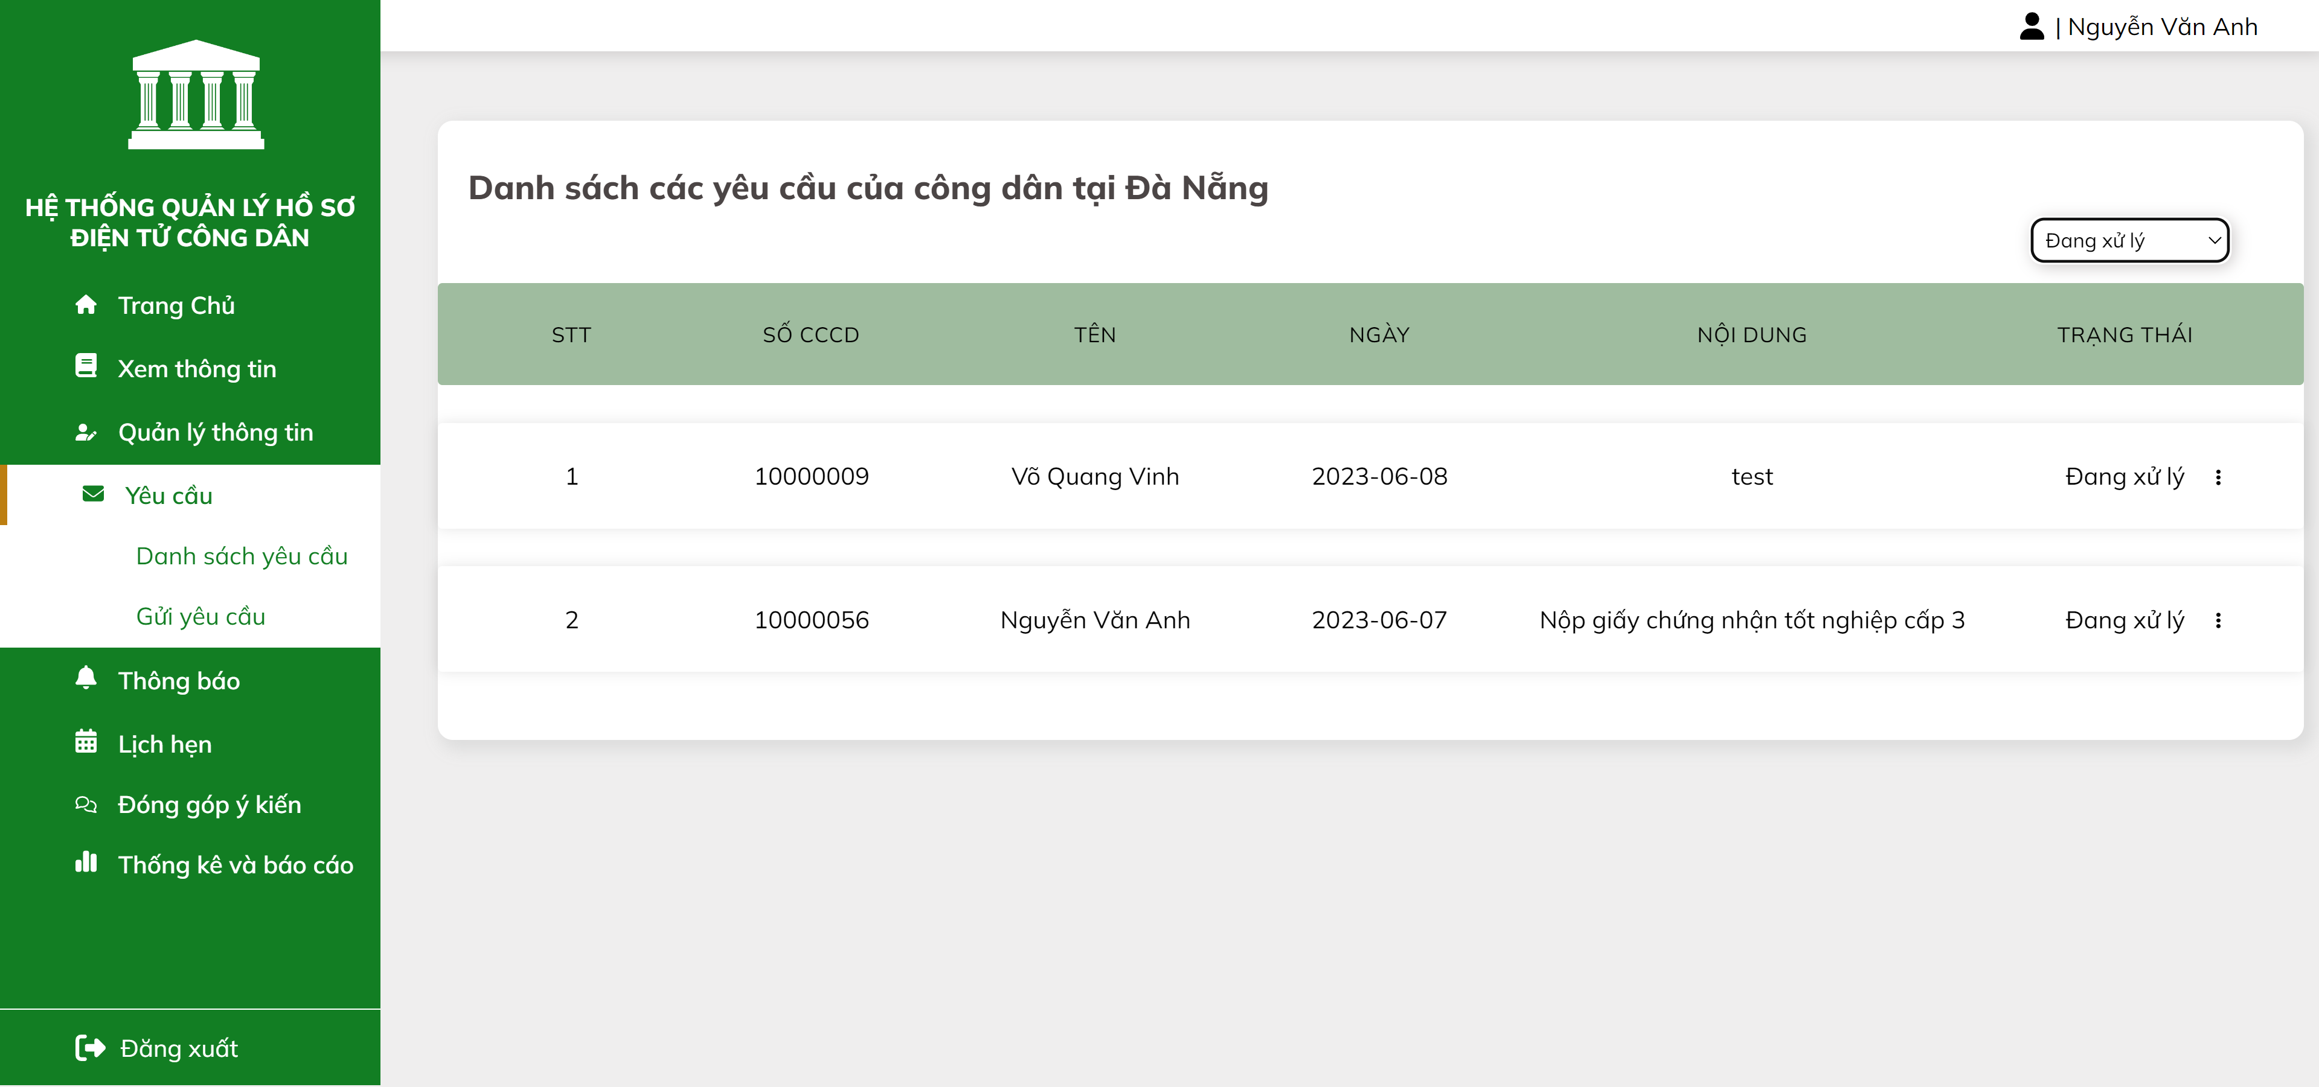Click the Yêu cầu envelope icon
This screenshot has width=2319, height=1087.
[93, 494]
